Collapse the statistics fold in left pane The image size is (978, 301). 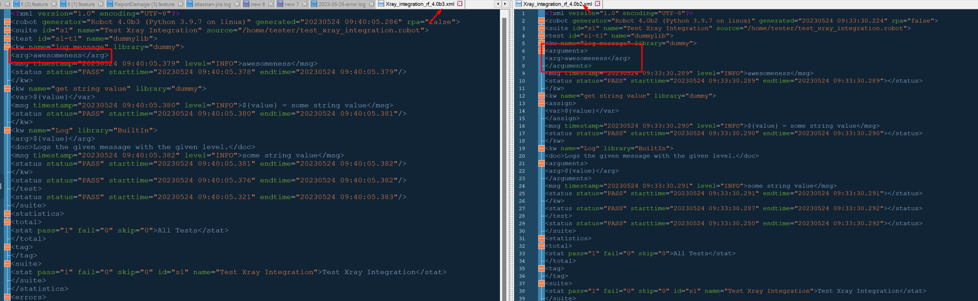point(7,214)
